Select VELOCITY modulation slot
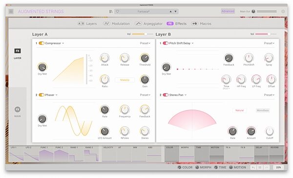293x178 pixels. coord(109,154)
